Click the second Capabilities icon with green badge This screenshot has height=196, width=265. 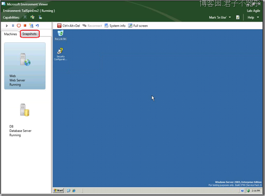(x=33, y=17)
